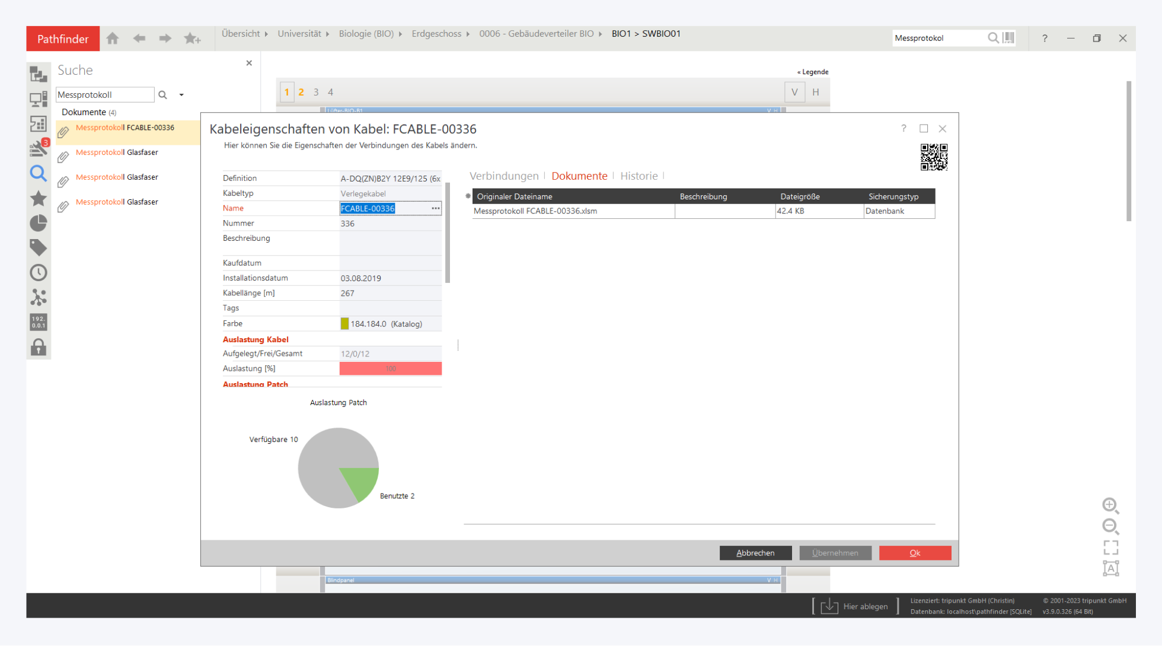Click the Farbe color swatch

(x=344, y=324)
